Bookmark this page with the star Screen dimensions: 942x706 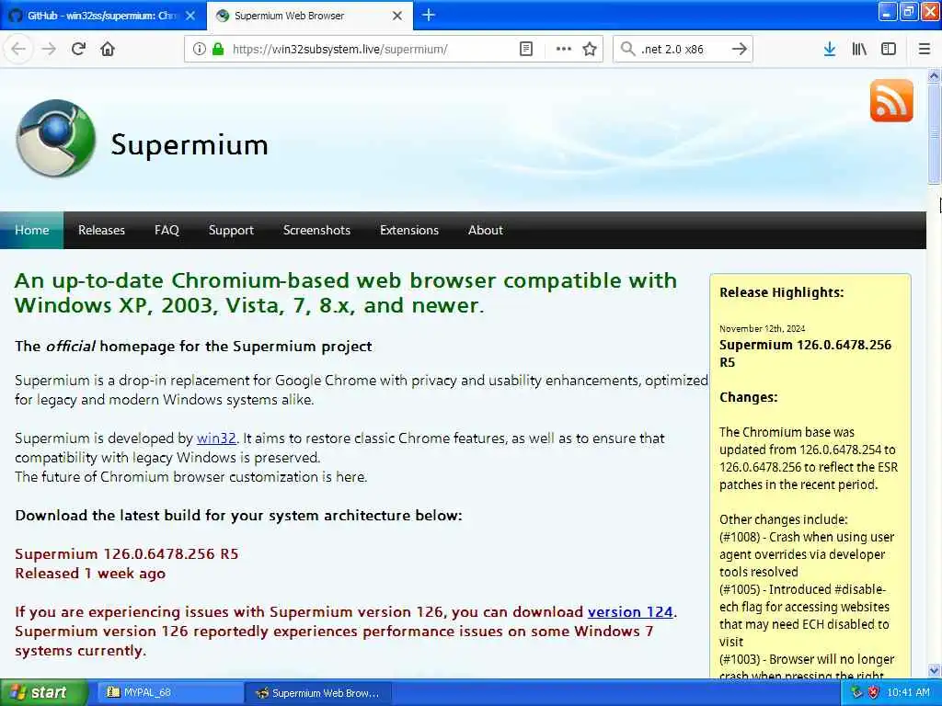[590, 49]
